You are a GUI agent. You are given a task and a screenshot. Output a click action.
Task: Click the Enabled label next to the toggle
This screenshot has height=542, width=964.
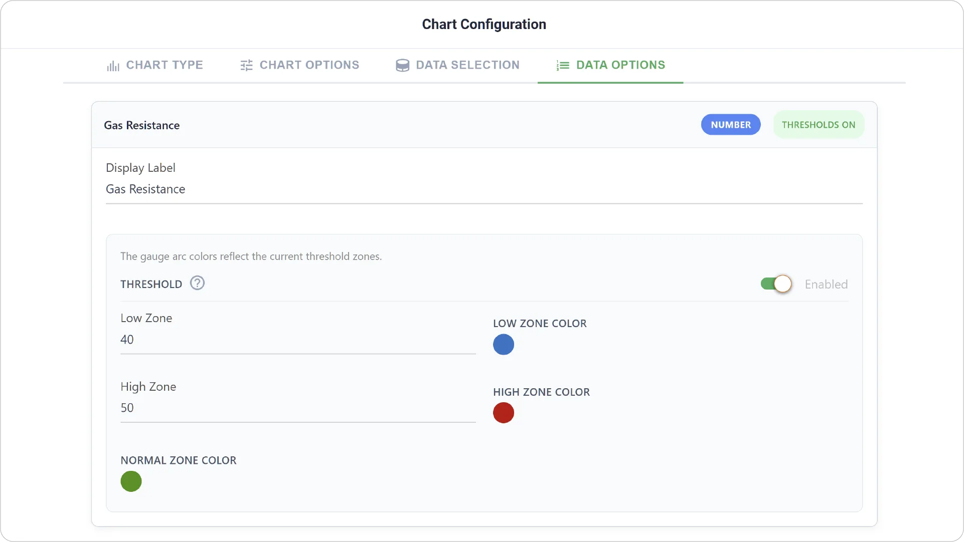(826, 284)
